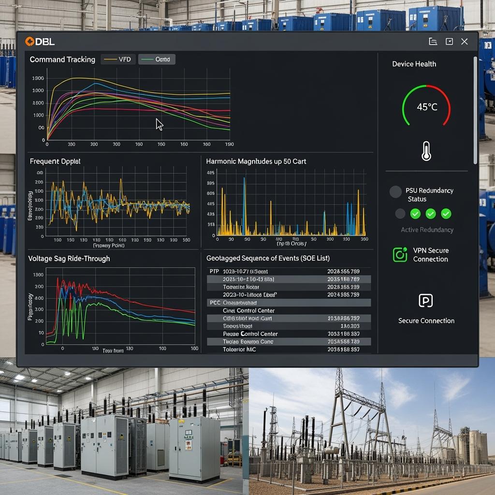
Task: Select the Tolaertor MIC event entry
Action: [x=239, y=349]
